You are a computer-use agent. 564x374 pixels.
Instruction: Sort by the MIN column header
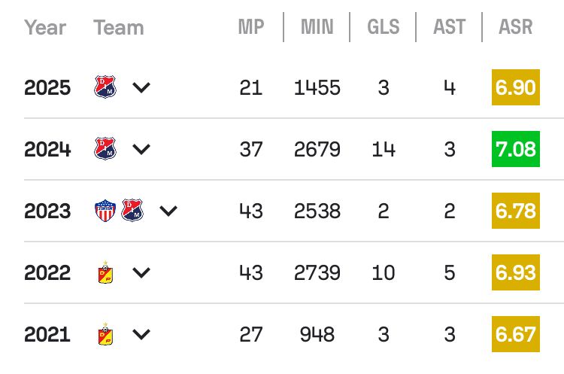tap(317, 28)
